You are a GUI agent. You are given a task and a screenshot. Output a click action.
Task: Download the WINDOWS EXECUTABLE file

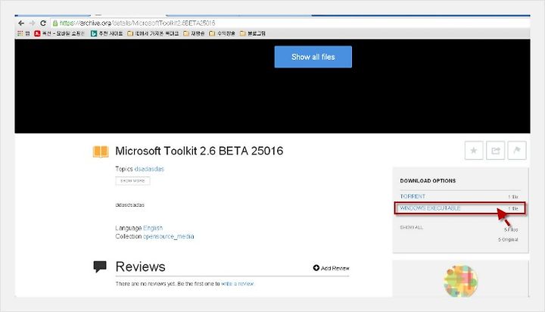pyautogui.click(x=430, y=208)
